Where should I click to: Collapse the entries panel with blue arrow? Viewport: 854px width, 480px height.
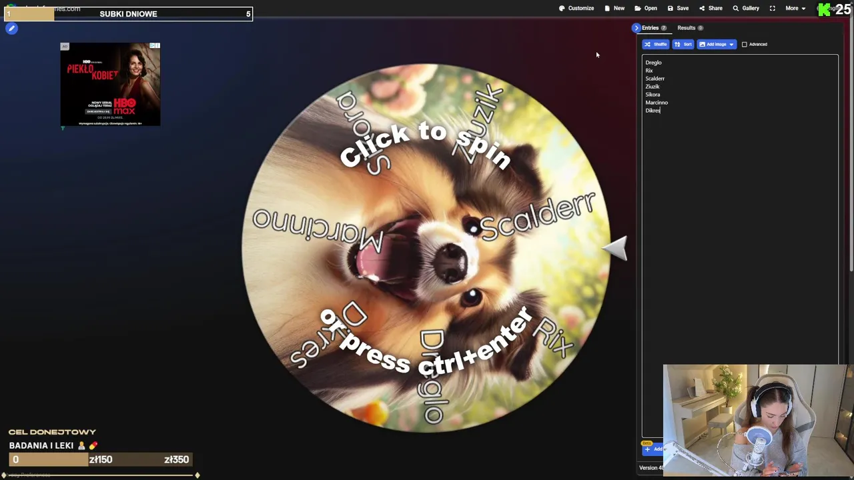click(x=636, y=28)
